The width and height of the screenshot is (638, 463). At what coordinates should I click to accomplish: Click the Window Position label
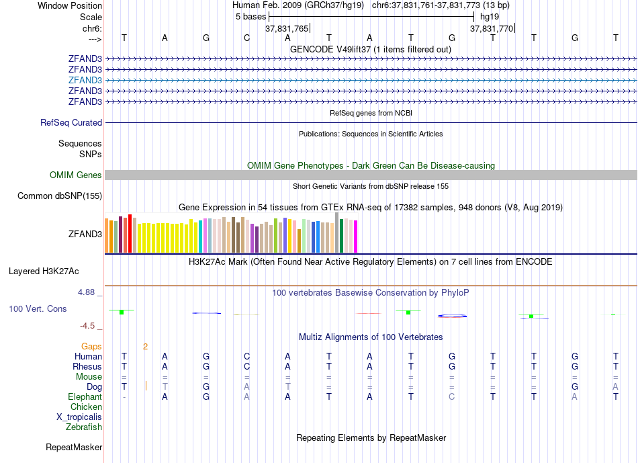click(70, 5)
